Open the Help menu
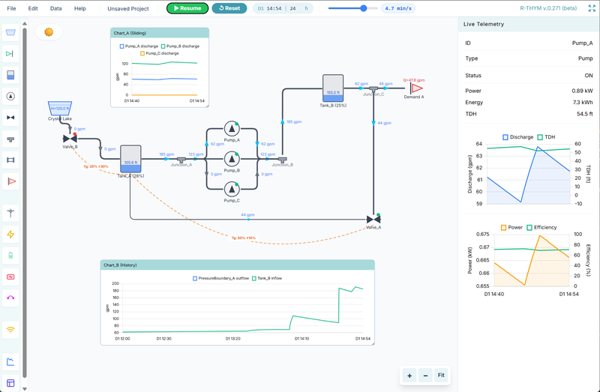Screen dimensions: 600x392 (80, 8)
